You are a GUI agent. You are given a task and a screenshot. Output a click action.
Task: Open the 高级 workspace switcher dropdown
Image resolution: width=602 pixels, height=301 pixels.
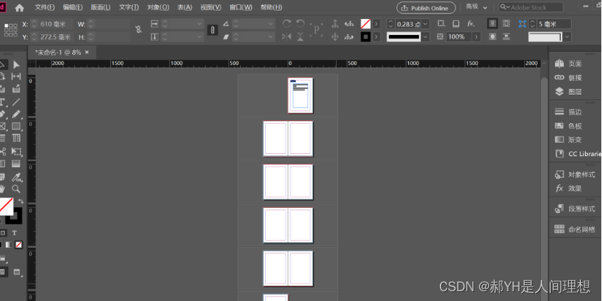coord(476,7)
